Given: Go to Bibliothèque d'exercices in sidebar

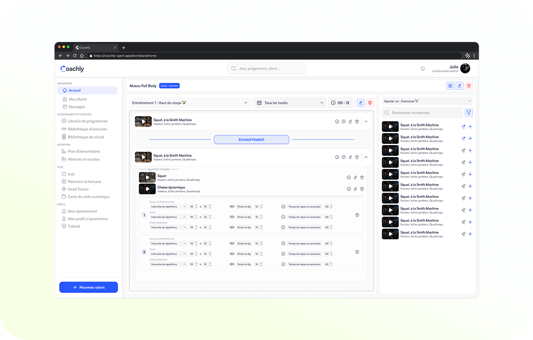Looking at the screenshot, I should coord(87,129).
